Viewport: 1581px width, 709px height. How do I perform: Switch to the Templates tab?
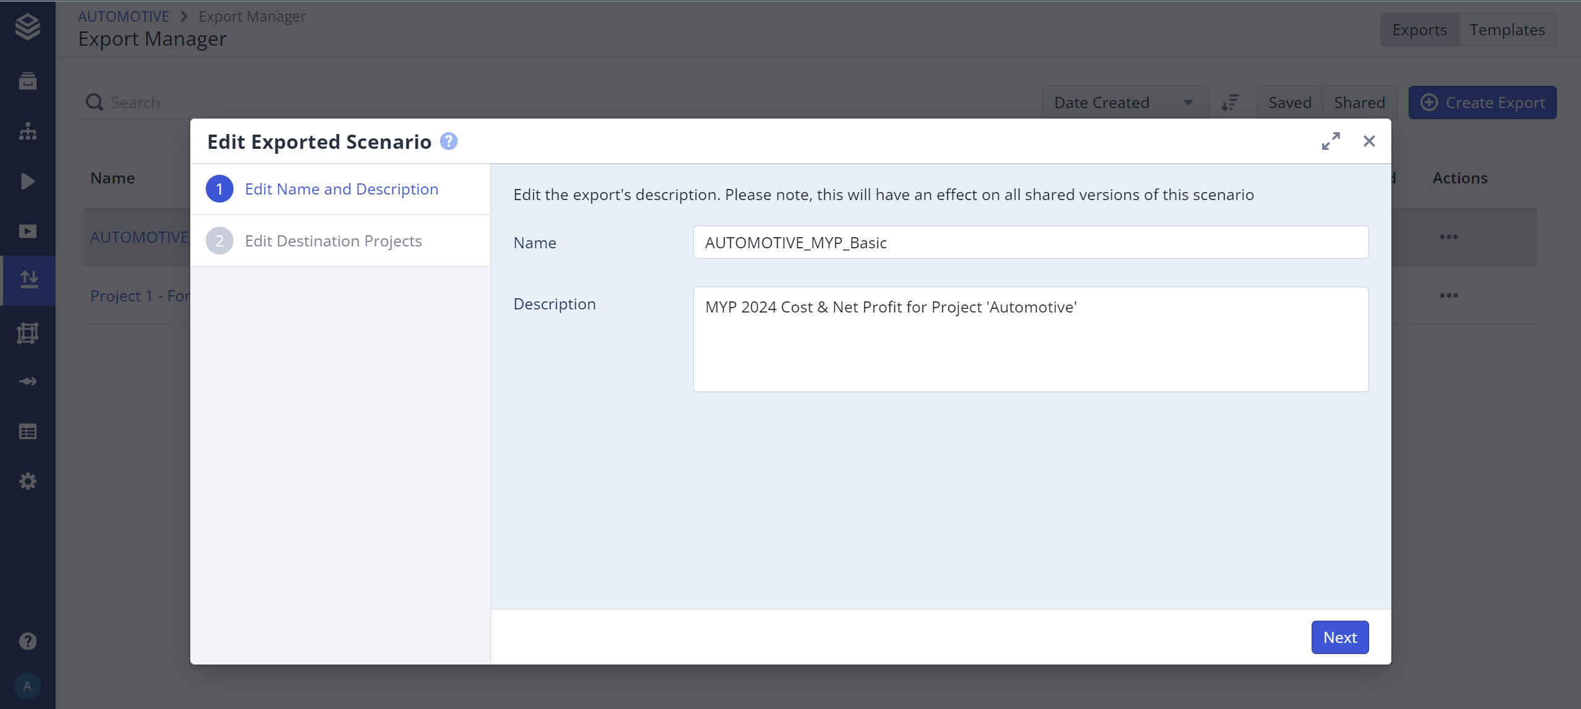coord(1506,30)
